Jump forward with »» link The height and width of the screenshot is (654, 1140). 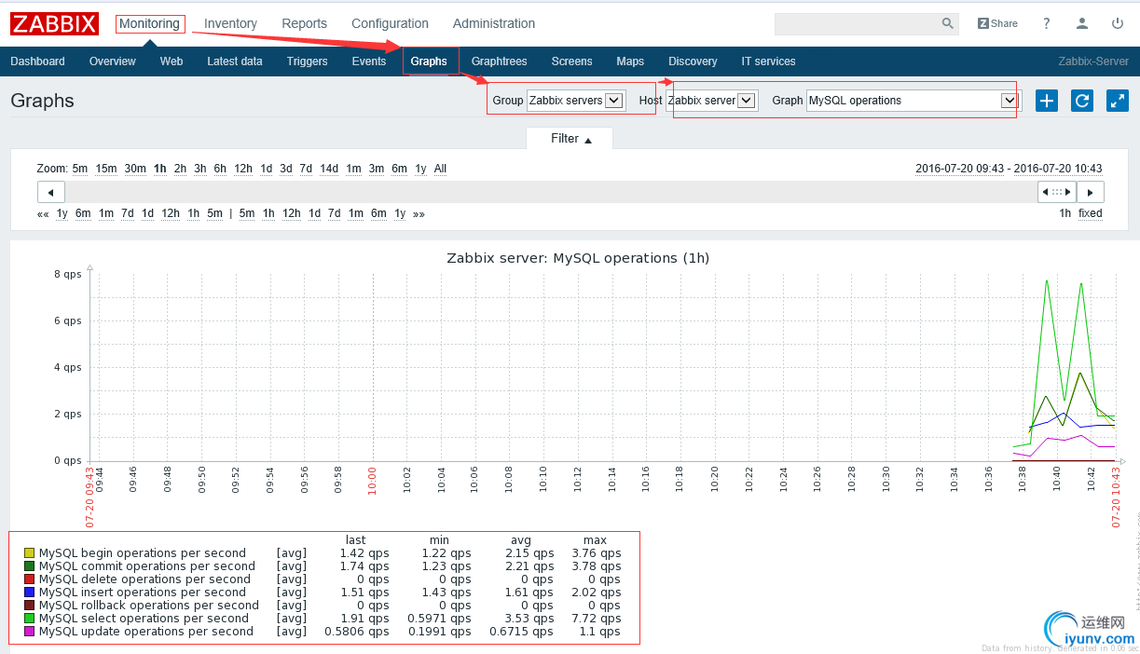419,213
